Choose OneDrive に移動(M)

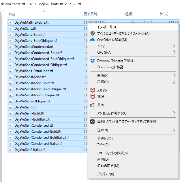point(133,40)
